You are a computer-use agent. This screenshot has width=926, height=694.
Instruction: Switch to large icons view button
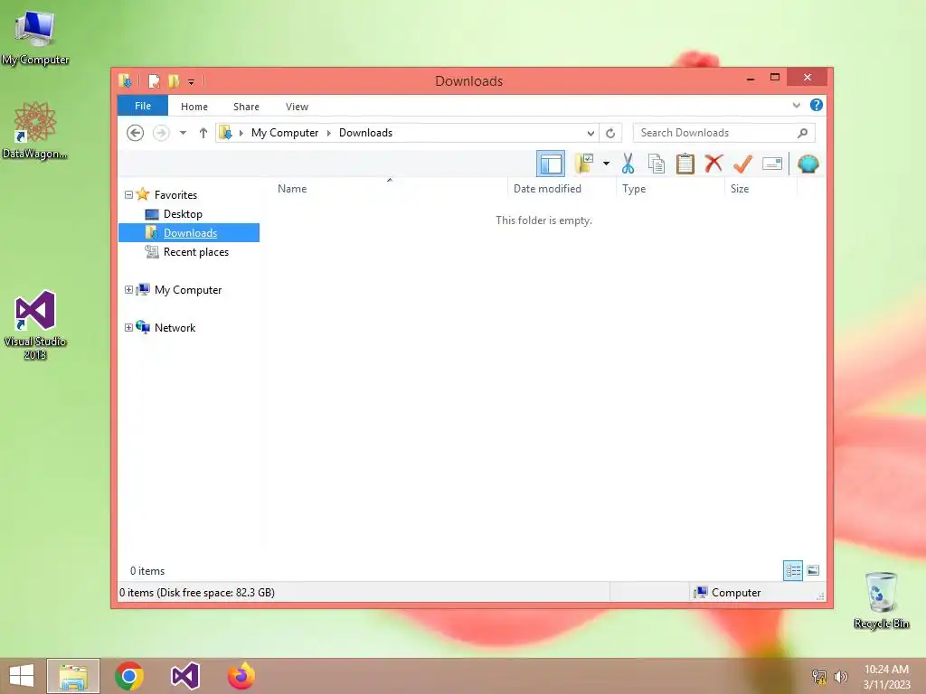pos(813,570)
